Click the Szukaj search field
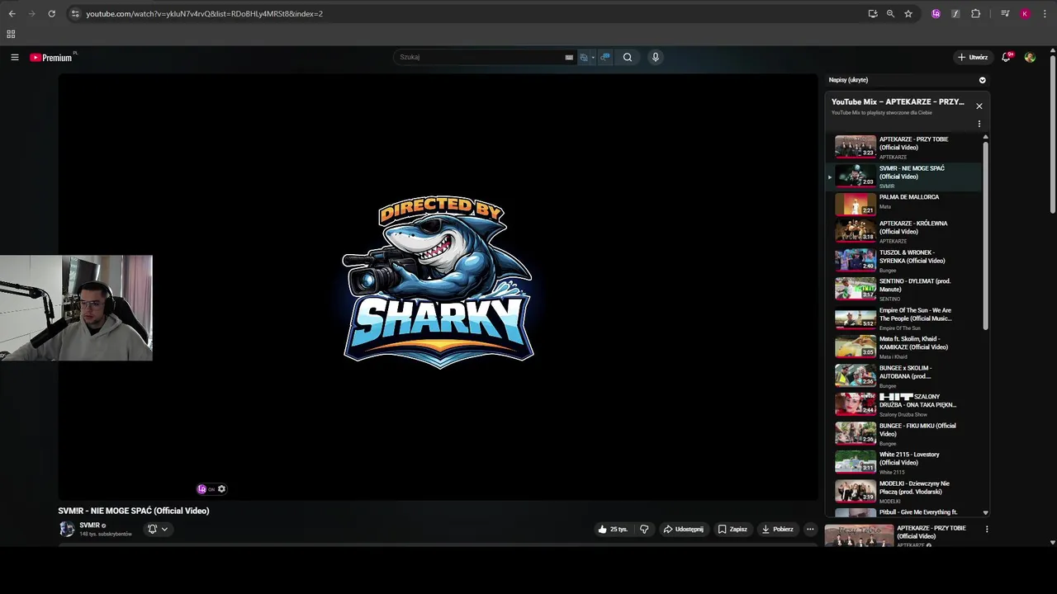This screenshot has width=1057, height=594. pyautogui.click(x=479, y=57)
